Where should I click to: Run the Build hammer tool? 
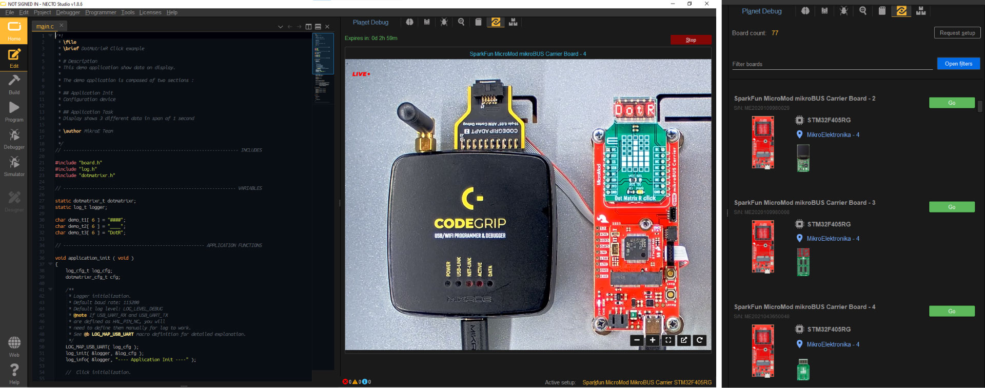[x=14, y=85]
